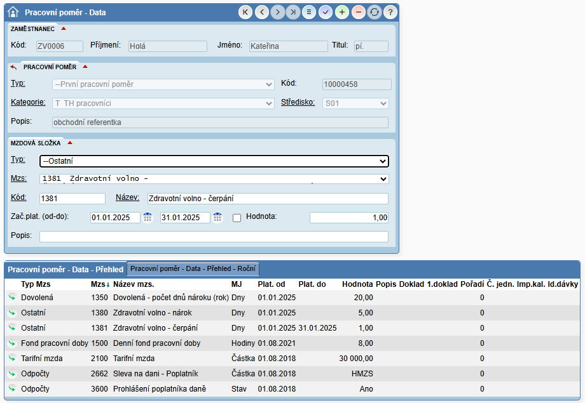Screen dimensions: 585x403
Task: Add a new record with the plus button
Action: [x=342, y=12]
